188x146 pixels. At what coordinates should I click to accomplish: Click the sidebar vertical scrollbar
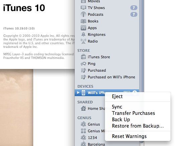[142, 72]
